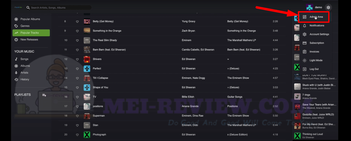Click the demo user avatar

point(310,7)
